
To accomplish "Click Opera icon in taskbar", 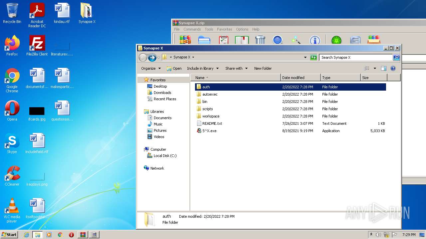I will 71,235.
